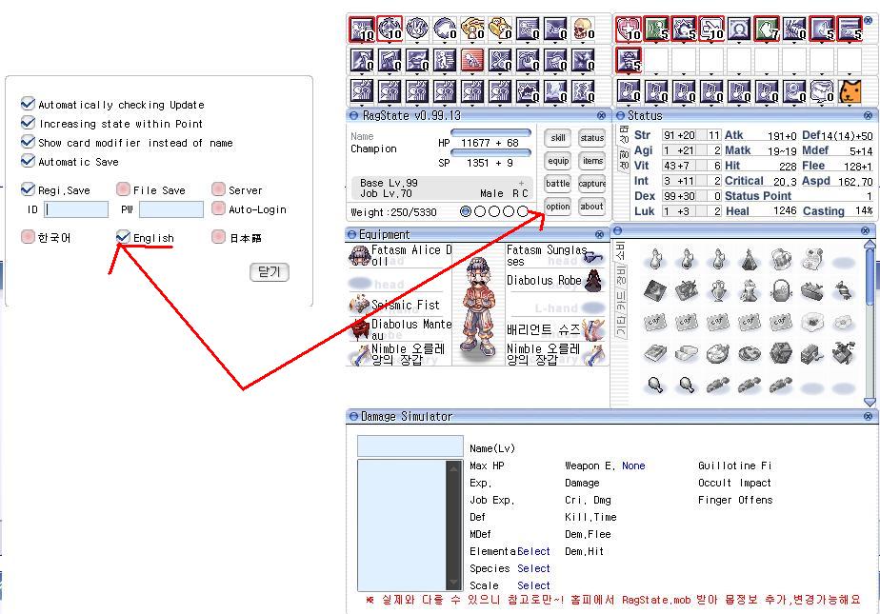Focus the PW password field
Image resolution: width=880 pixels, height=614 pixels.
coord(171,209)
